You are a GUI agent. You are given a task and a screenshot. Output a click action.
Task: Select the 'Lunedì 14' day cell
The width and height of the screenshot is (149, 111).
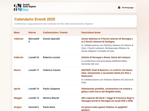coord(34,89)
